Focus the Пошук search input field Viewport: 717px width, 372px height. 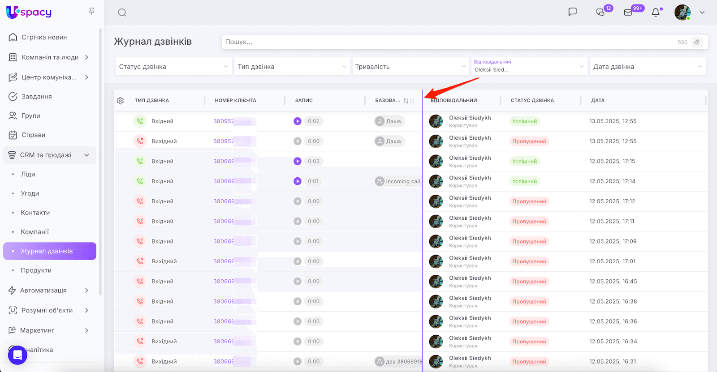click(448, 42)
